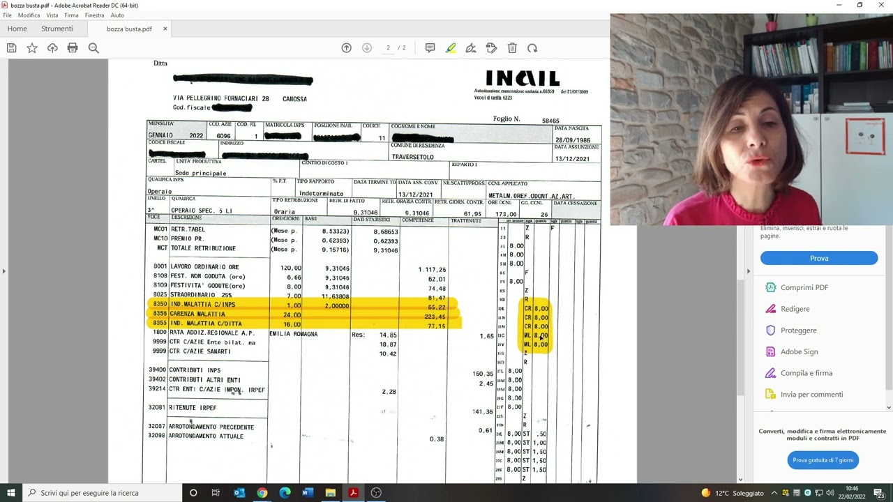Close the bozza busta.pdf tab

[x=165, y=29]
